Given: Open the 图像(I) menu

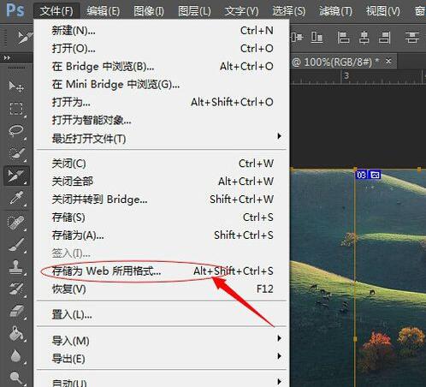Looking at the screenshot, I should [x=149, y=11].
